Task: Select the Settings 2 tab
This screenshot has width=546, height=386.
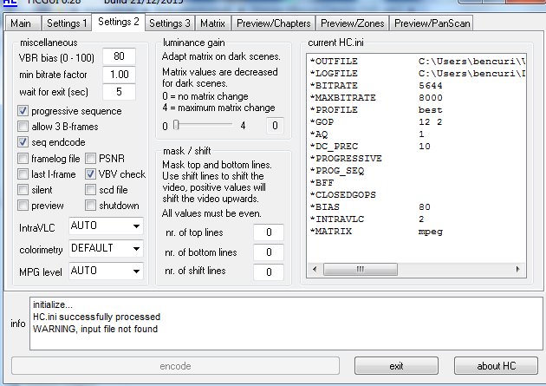Action: 119,22
